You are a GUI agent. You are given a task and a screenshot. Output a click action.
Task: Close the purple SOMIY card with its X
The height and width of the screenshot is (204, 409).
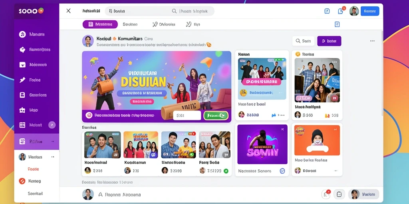coord(282,129)
